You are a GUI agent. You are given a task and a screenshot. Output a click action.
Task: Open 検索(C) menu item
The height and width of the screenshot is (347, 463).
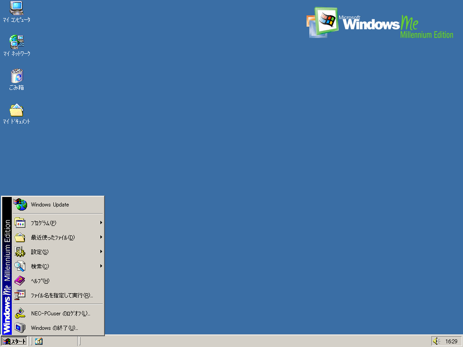tap(58, 266)
